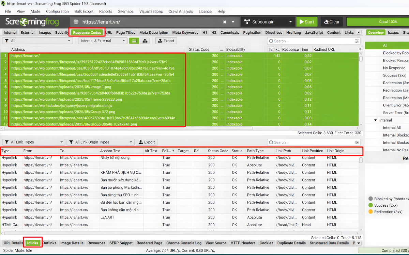Open the Internal & External filter dropdown
409x255 pixels.
103,41
